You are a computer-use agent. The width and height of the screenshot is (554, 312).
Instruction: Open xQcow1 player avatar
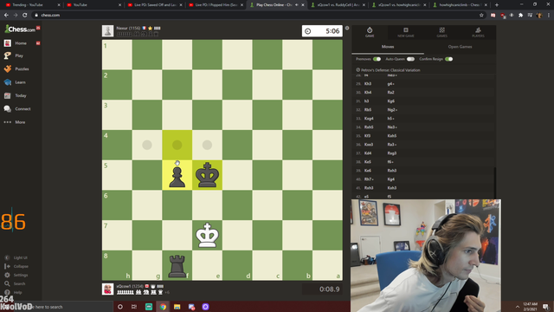tap(107, 289)
